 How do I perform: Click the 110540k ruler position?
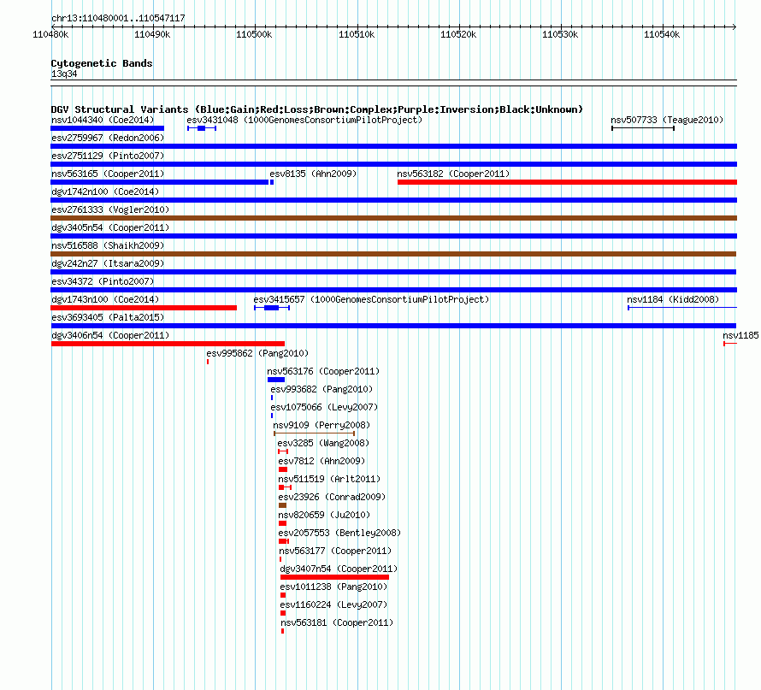point(662,34)
